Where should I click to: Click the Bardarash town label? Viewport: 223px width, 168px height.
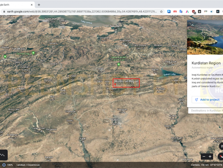click(x=52, y=129)
